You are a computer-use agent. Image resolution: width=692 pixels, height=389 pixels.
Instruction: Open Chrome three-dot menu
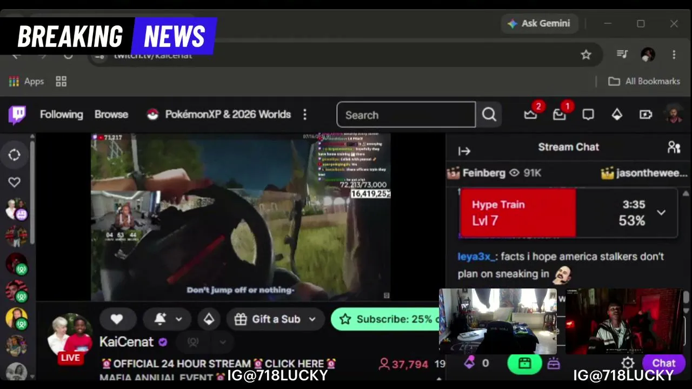tap(674, 55)
